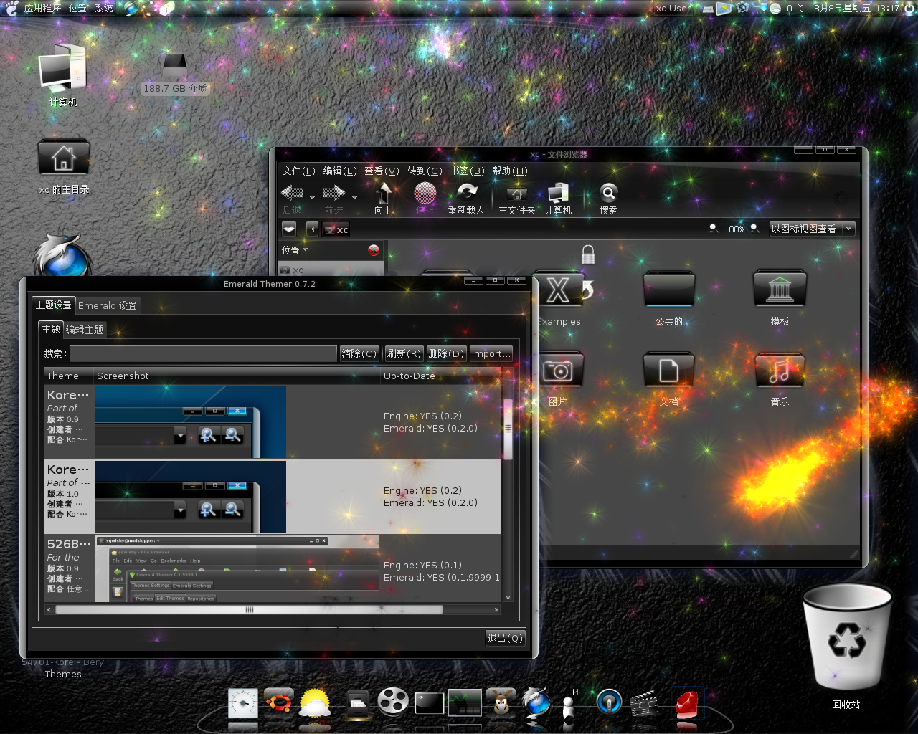Select the Kore theme version 1.0 row
The width and height of the screenshot is (918, 734).
pyautogui.click(x=273, y=497)
